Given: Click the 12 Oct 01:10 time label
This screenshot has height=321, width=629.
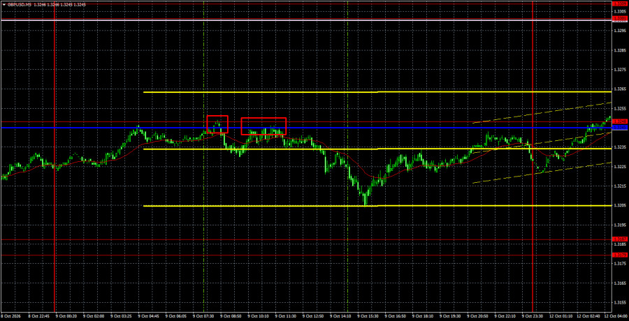Looking at the screenshot, I should 561,316.
